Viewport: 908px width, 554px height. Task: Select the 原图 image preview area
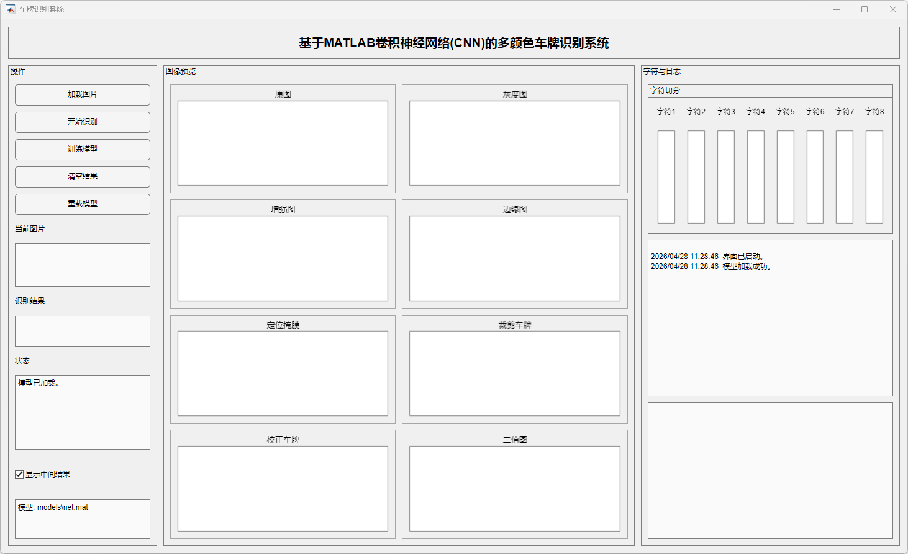[283, 143]
